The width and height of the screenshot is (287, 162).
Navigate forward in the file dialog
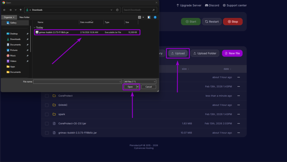(11, 10)
